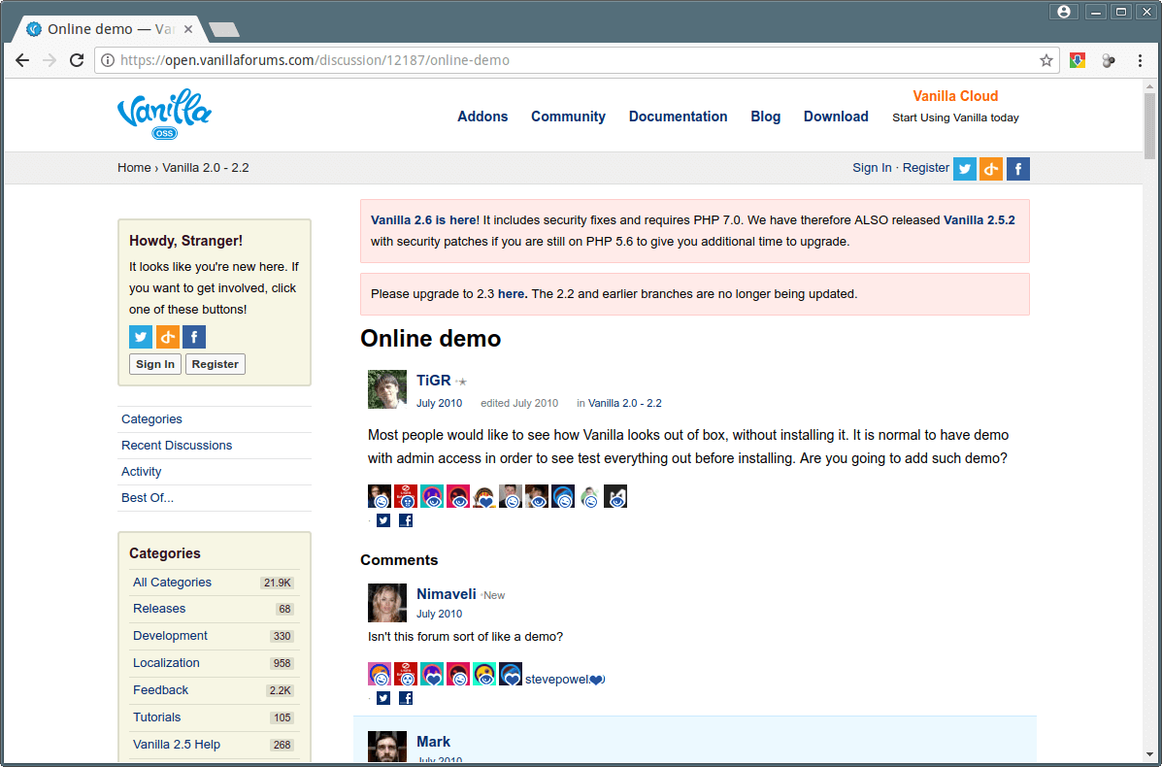Go to the Documentation menu item
This screenshot has height=767, width=1162.
tap(678, 117)
